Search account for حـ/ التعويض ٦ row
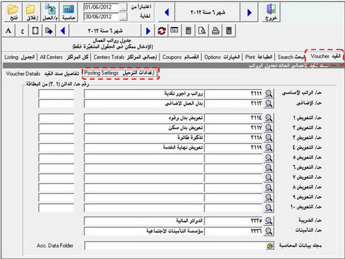This screenshot has height=259, width=345. click(269, 168)
